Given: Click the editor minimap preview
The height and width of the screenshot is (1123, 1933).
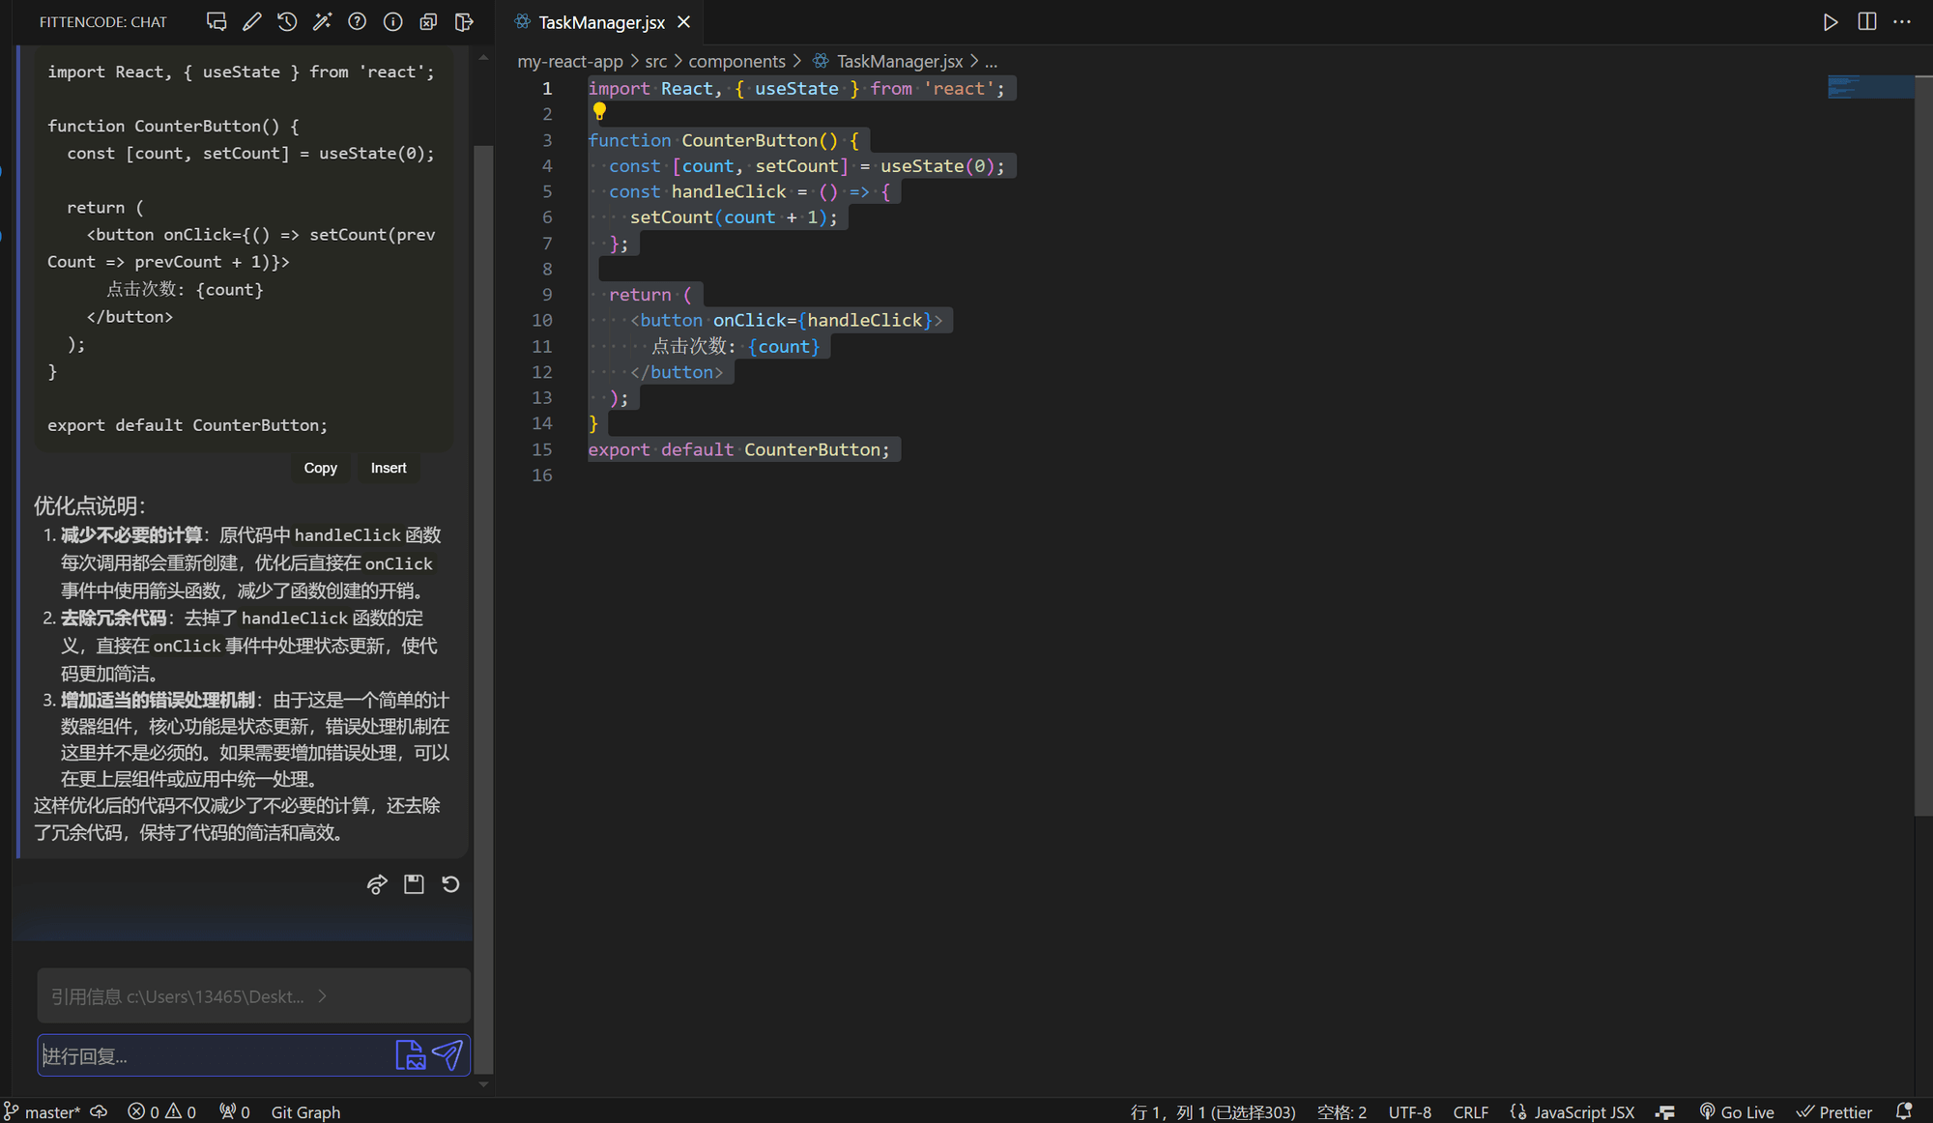Looking at the screenshot, I should coord(1870,87).
